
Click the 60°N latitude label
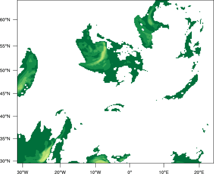5,20
